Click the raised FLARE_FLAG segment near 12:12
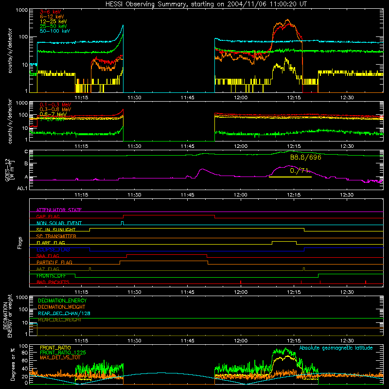Image resolution: width=389 pixels, height=389 pixels. (284, 241)
